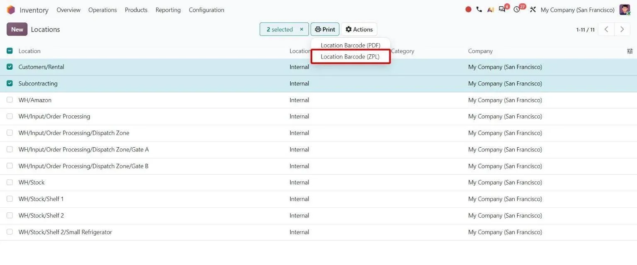Image resolution: width=637 pixels, height=265 pixels.
Task: Open the Operations menu
Action: pyautogui.click(x=102, y=10)
